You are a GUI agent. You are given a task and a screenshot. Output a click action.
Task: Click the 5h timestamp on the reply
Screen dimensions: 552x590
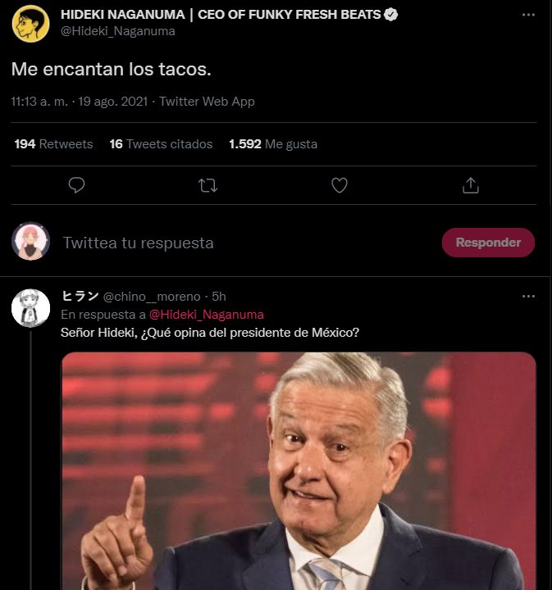pyautogui.click(x=218, y=296)
